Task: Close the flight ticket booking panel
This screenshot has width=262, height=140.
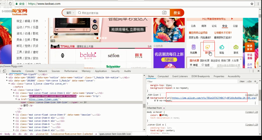Action: pos(241,59)
